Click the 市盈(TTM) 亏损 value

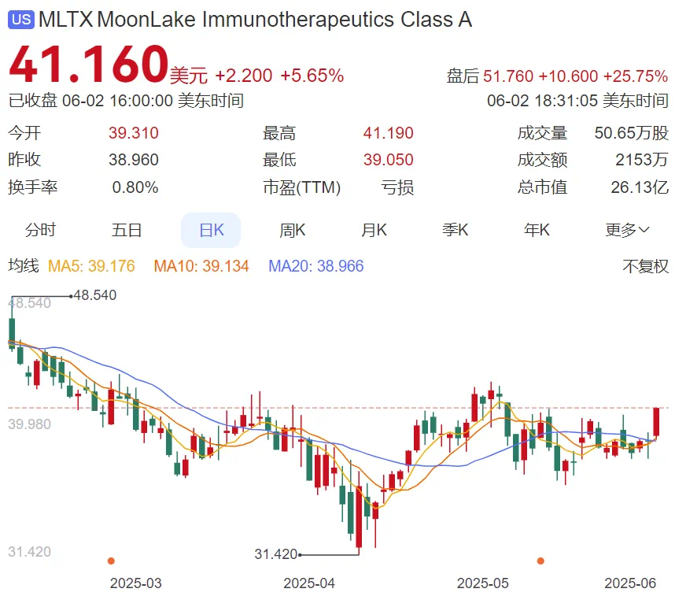(x=397, y=187)
